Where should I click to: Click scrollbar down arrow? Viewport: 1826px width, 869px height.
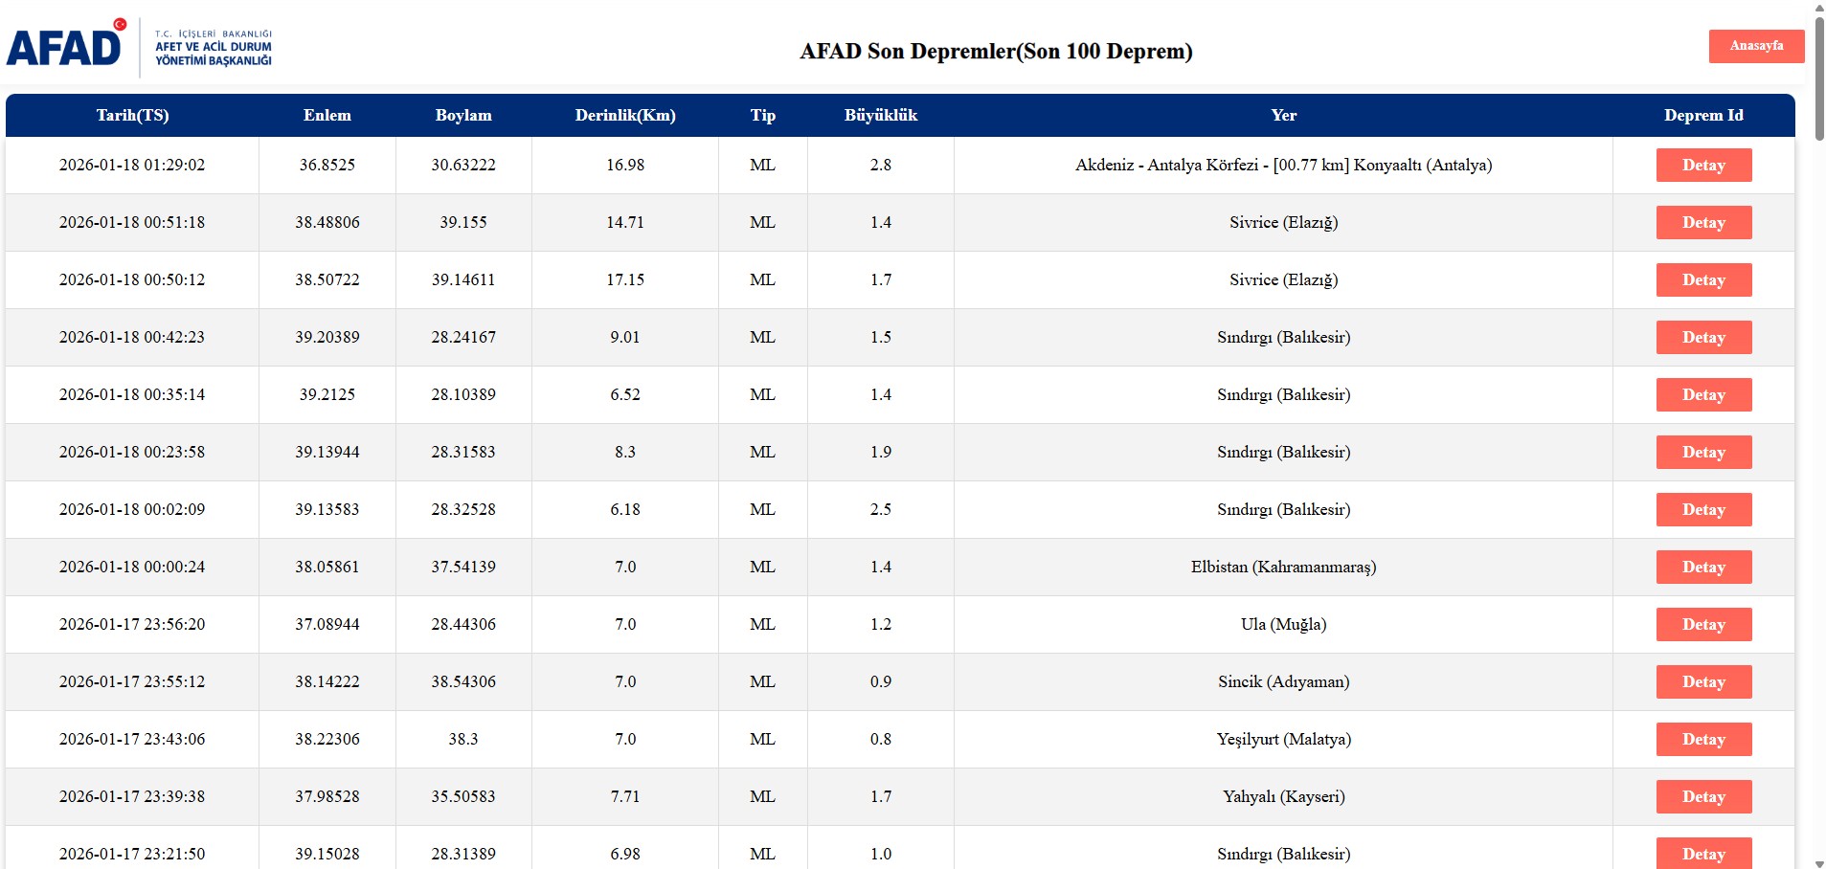(1819, 862)
